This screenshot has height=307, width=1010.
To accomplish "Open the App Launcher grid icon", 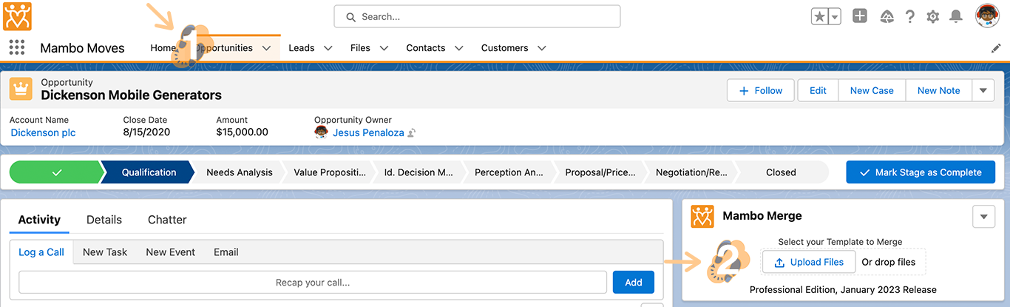I will pyautogui.click(x=16, y=47).
